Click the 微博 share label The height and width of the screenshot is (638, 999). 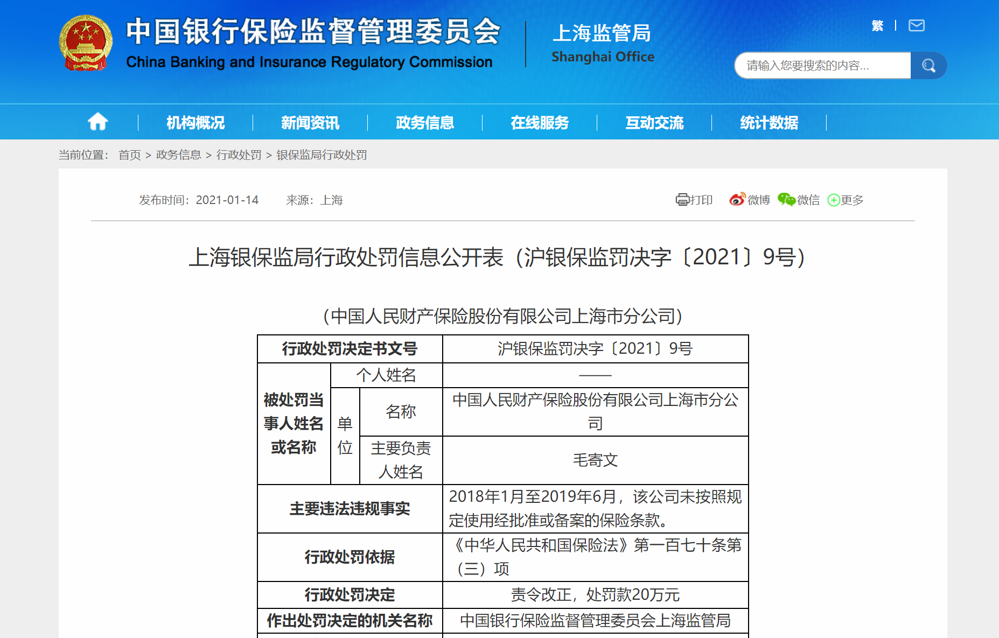coord(759,200)
